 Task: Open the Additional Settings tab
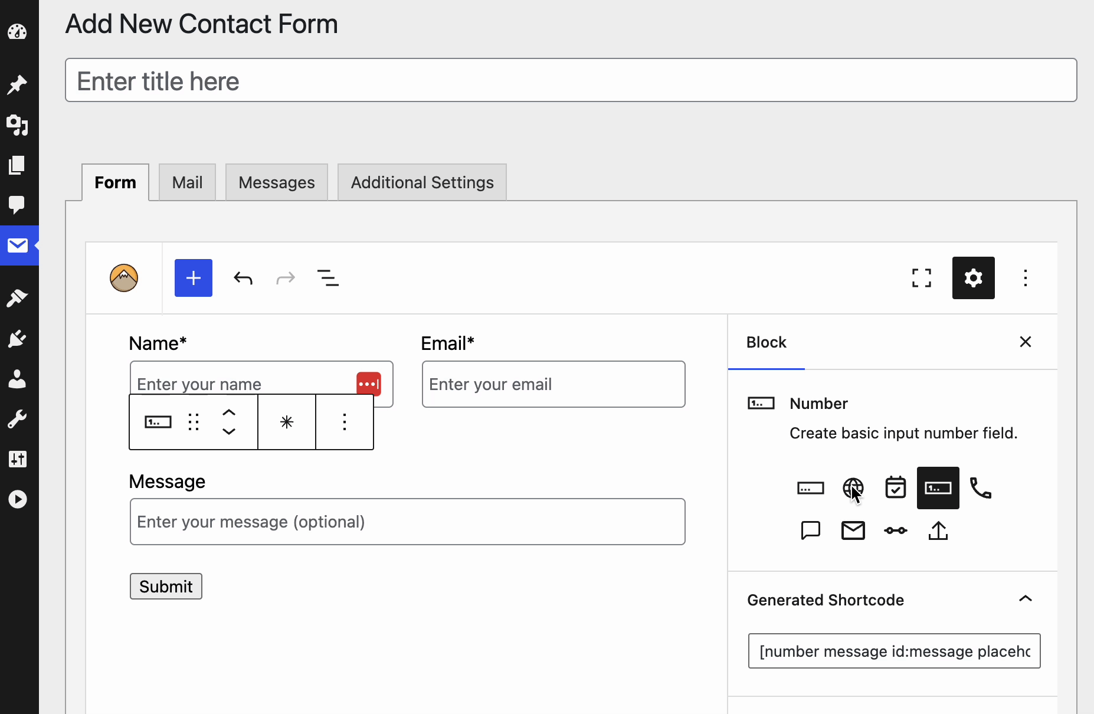422,182
